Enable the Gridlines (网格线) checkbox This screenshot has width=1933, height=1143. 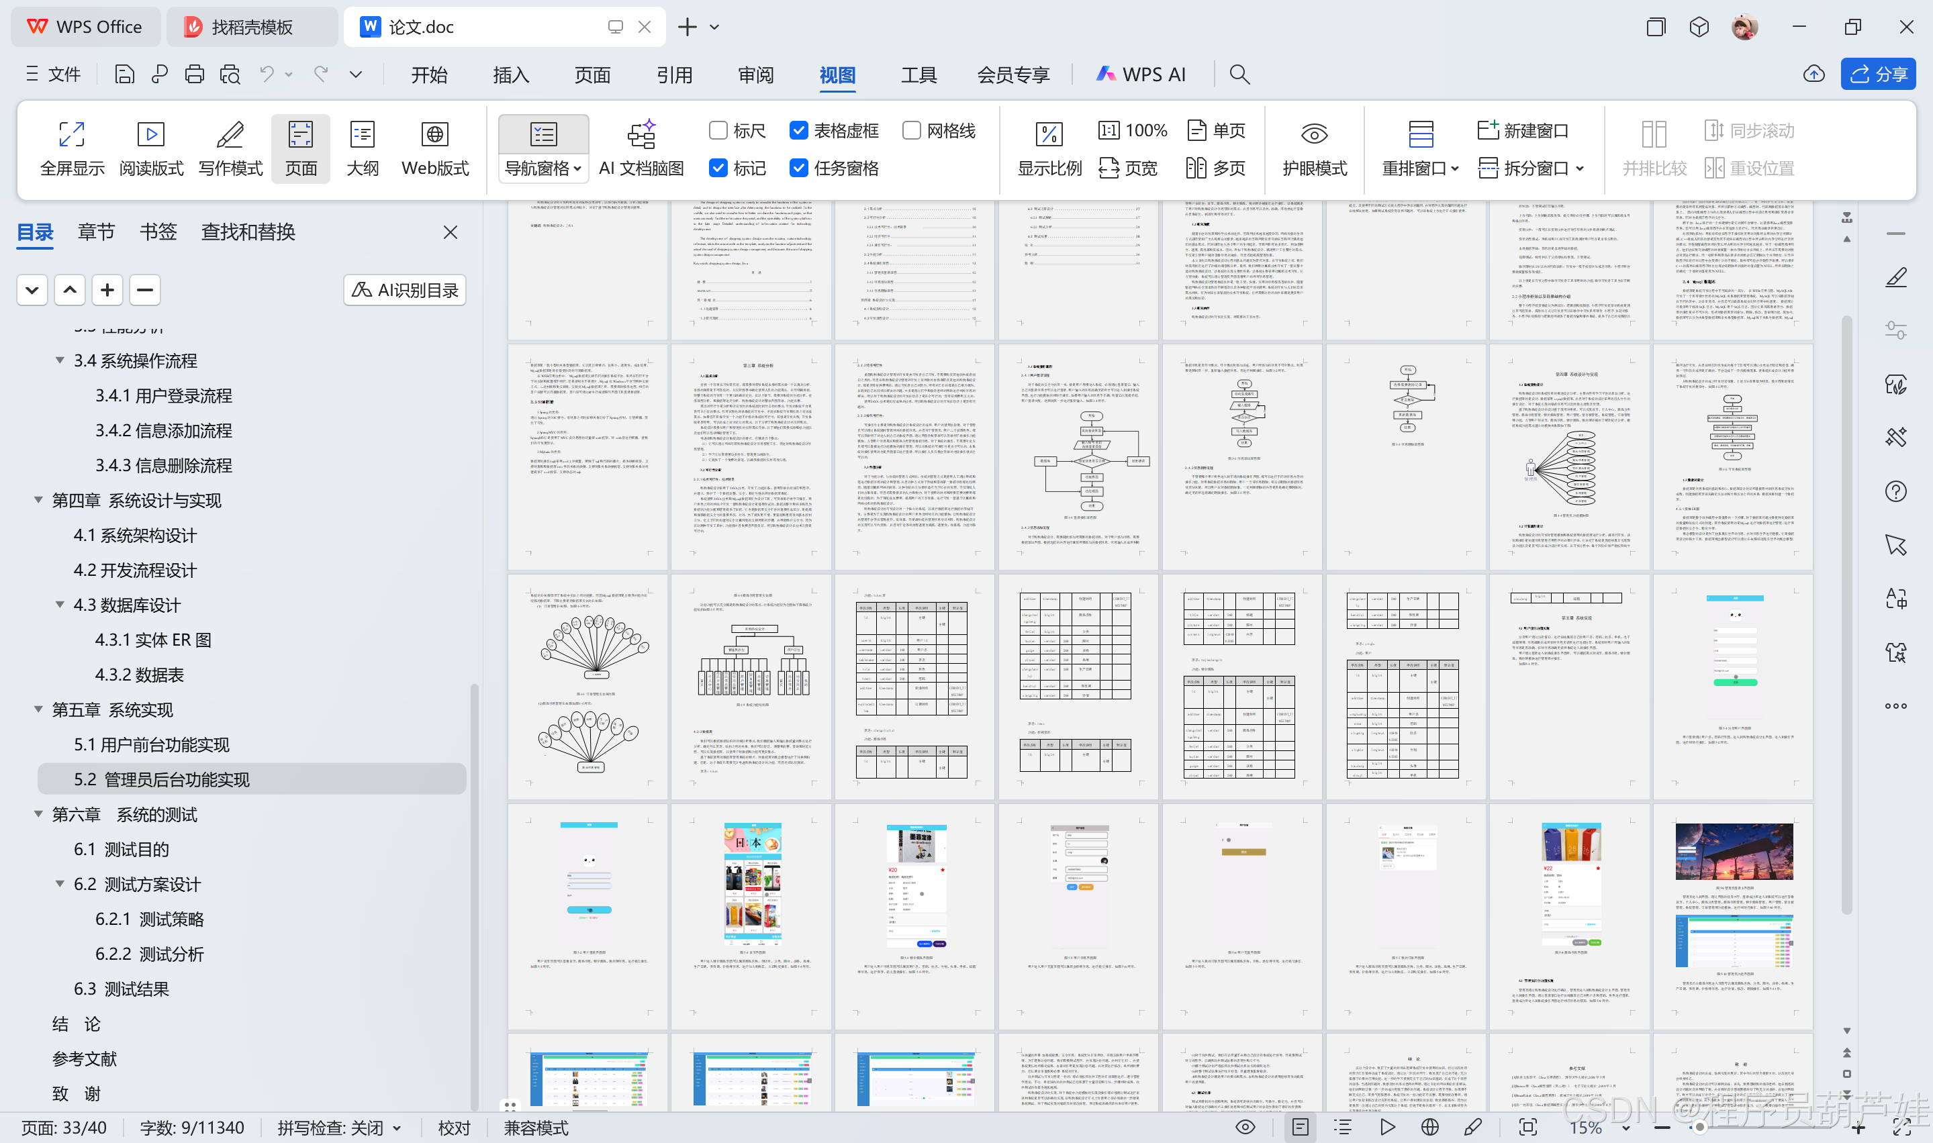[911, 130]
